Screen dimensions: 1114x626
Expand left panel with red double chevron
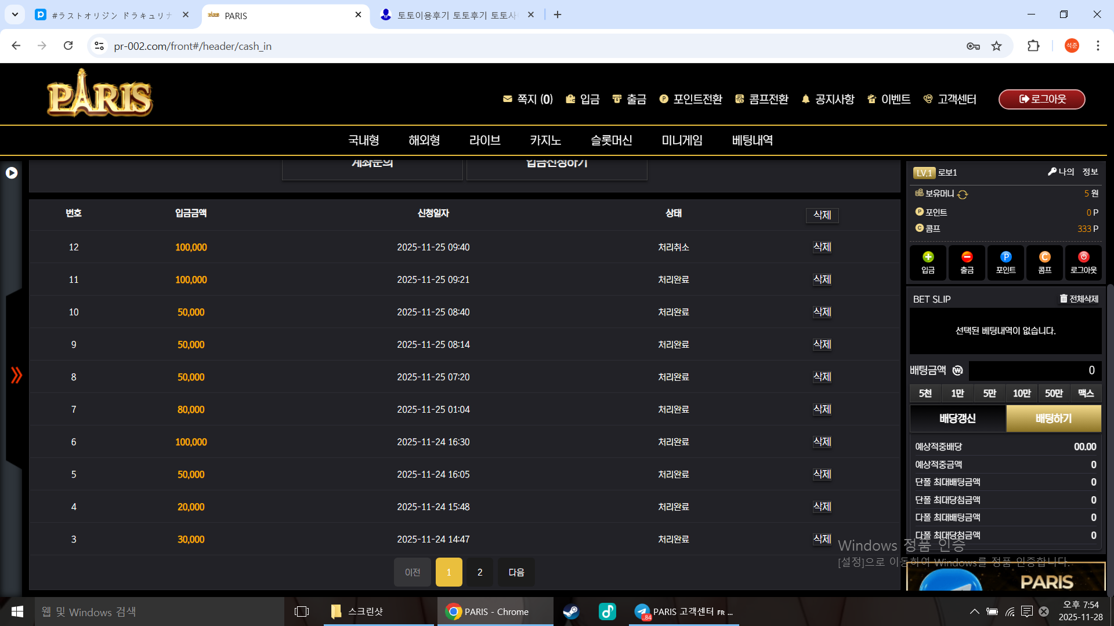16,375
